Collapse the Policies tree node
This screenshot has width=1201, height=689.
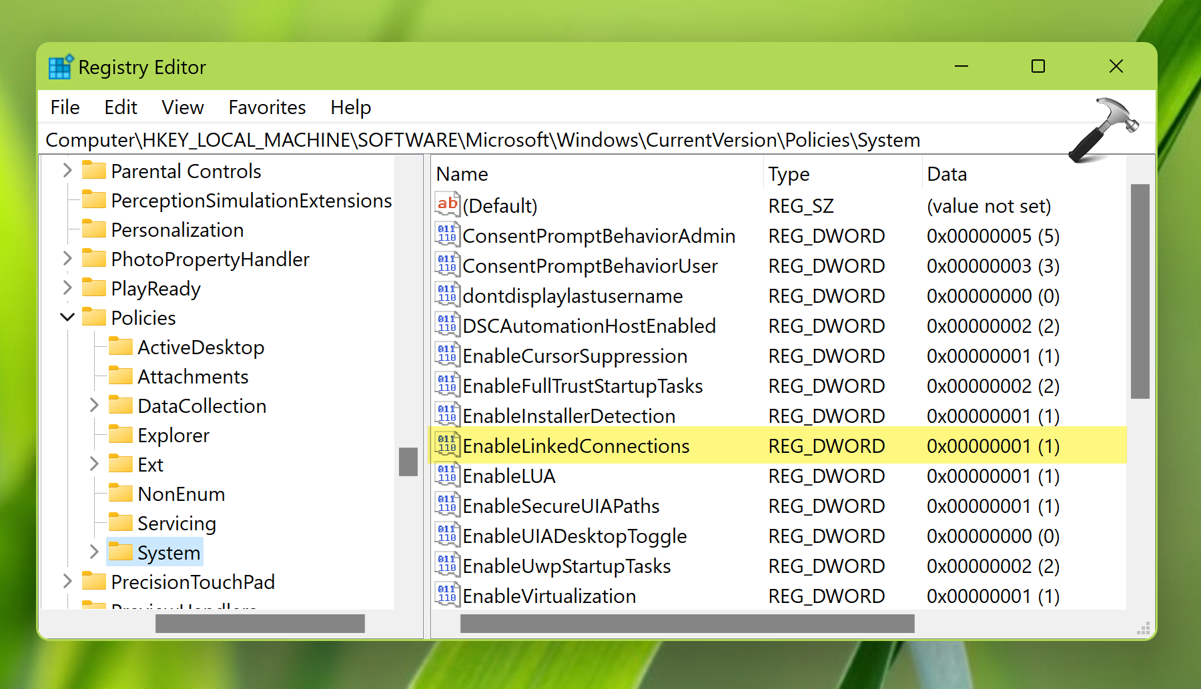[x=67, y=317]
